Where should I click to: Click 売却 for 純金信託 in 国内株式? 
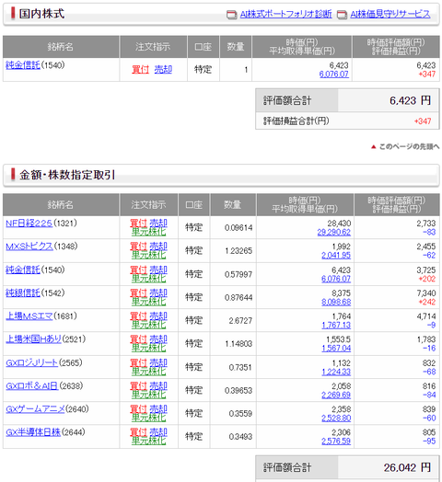pos(163,70)
